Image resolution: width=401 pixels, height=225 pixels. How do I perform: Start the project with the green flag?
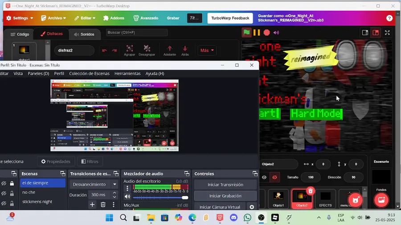coord(246,32)
